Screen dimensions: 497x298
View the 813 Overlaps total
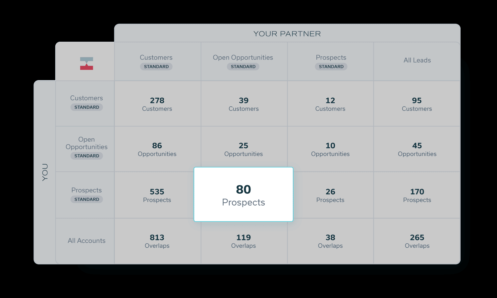pos(157,241)
